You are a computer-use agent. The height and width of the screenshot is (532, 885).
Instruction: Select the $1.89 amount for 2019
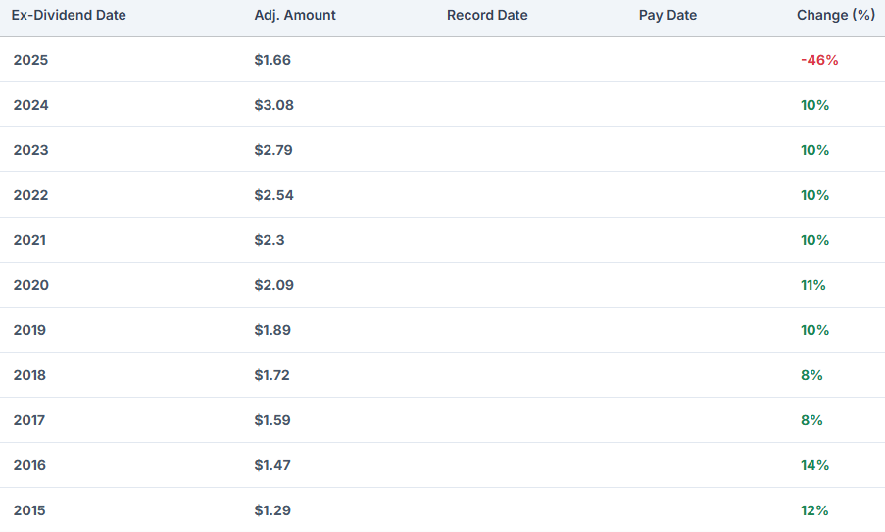272,330
